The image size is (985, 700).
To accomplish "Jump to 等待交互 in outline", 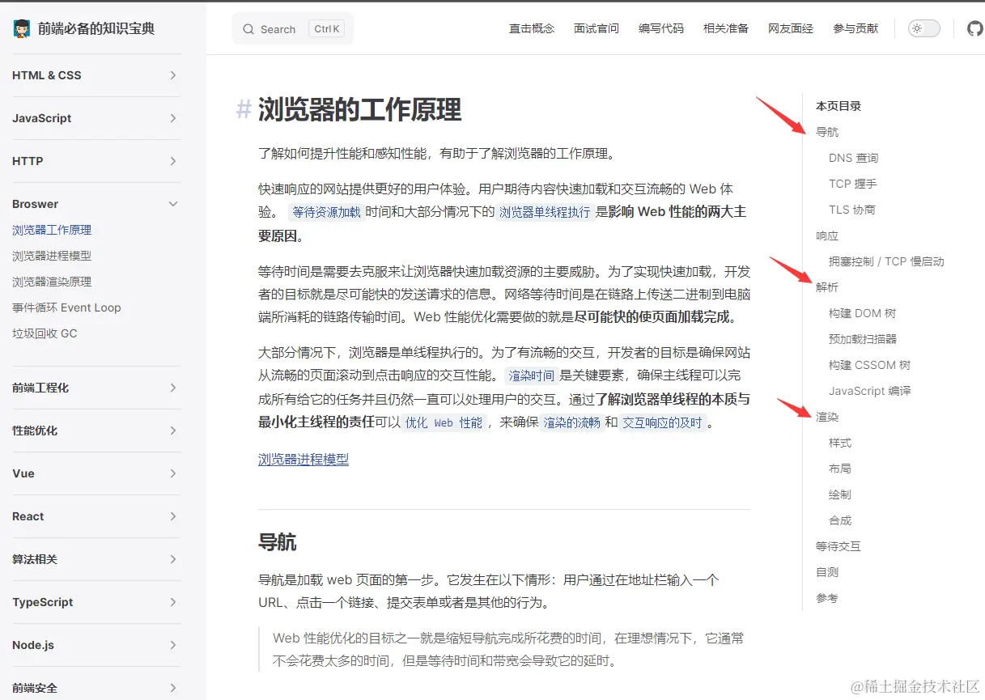I will point(839,546).
